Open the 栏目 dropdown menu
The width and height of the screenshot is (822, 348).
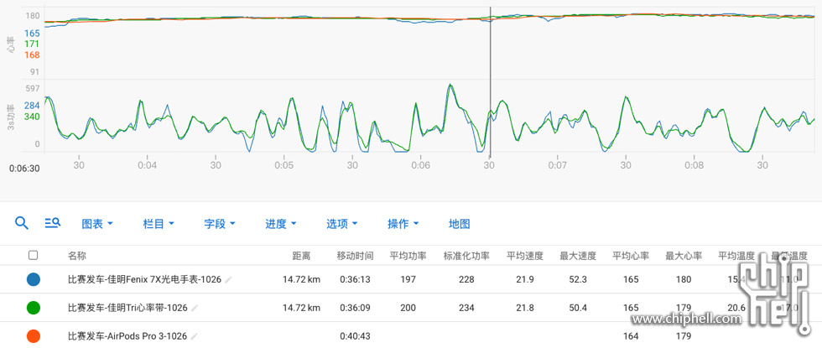[x=159, y=224]
